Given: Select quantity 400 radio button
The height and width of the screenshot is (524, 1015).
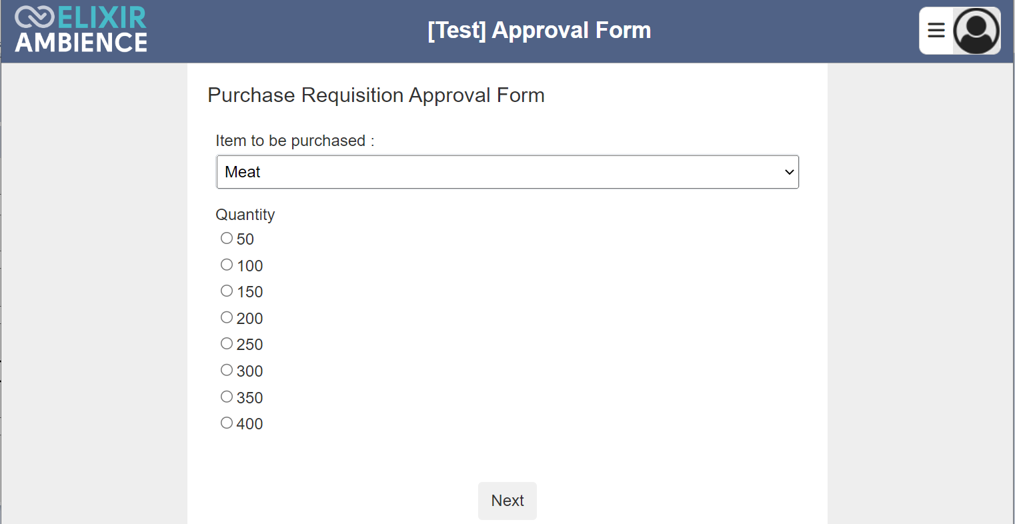Looking at the screenshot, I should [x=227, y=423].
